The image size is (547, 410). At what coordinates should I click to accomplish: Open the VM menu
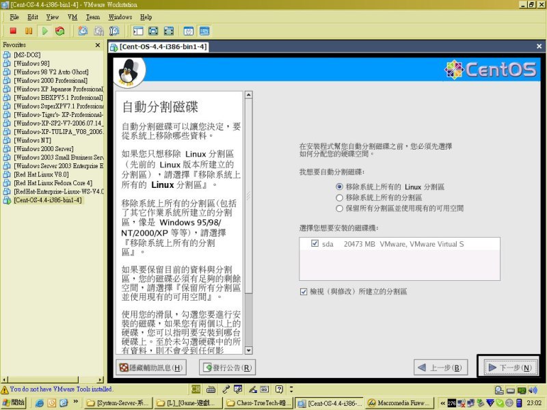(72, 17)
